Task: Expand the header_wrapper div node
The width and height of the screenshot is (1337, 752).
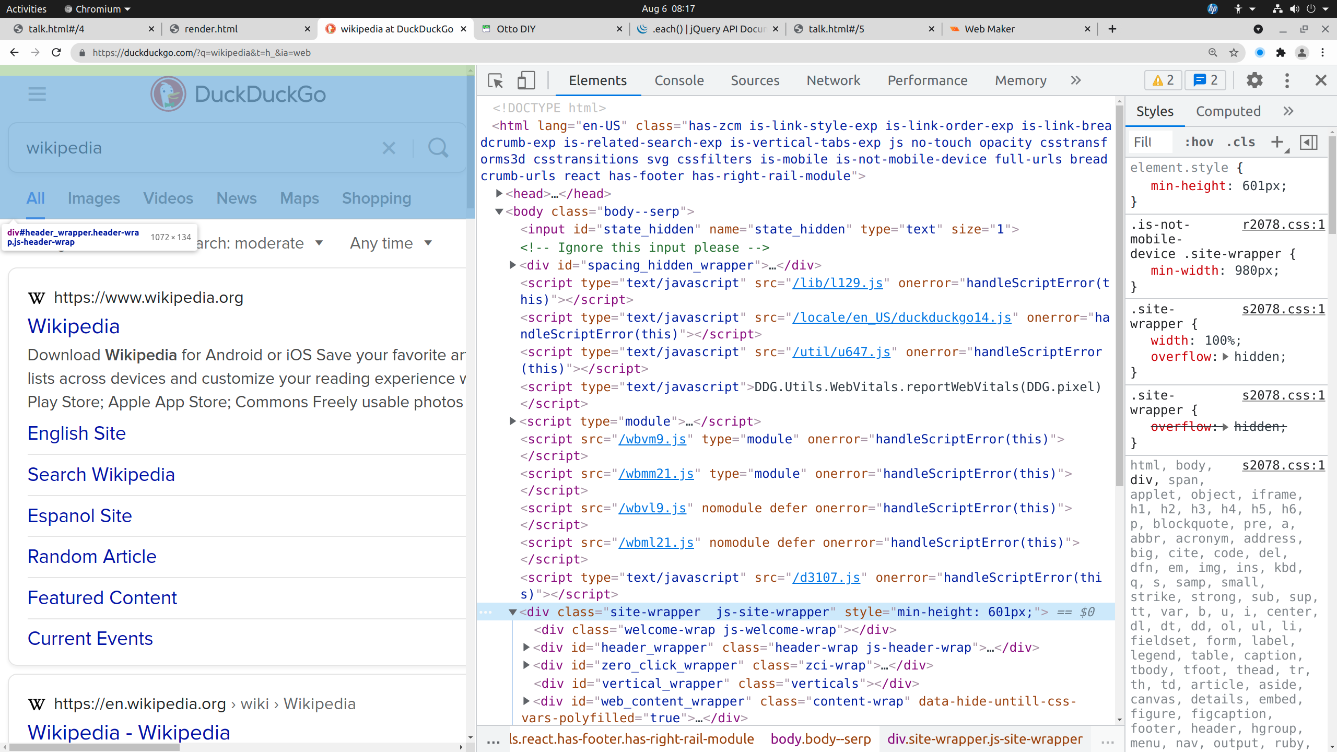Action: pyautogui.click(x=526, y=648)
